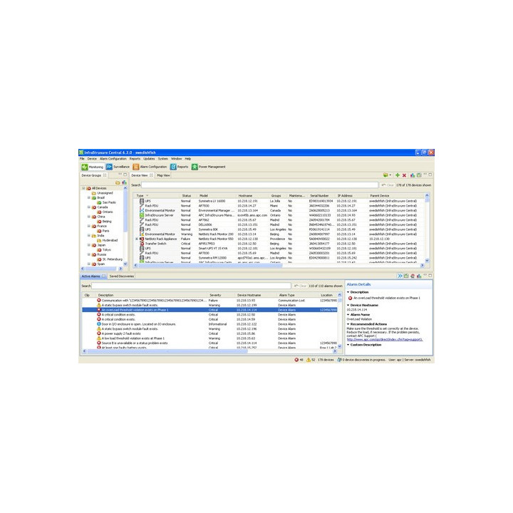The height and width of the screenshot is (513, 513).
Task: Collapse the Canada group node
Action: [x=88, y=207]
